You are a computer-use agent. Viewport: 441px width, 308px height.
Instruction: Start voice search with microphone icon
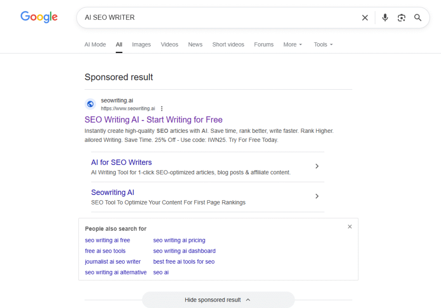point(385,18)
